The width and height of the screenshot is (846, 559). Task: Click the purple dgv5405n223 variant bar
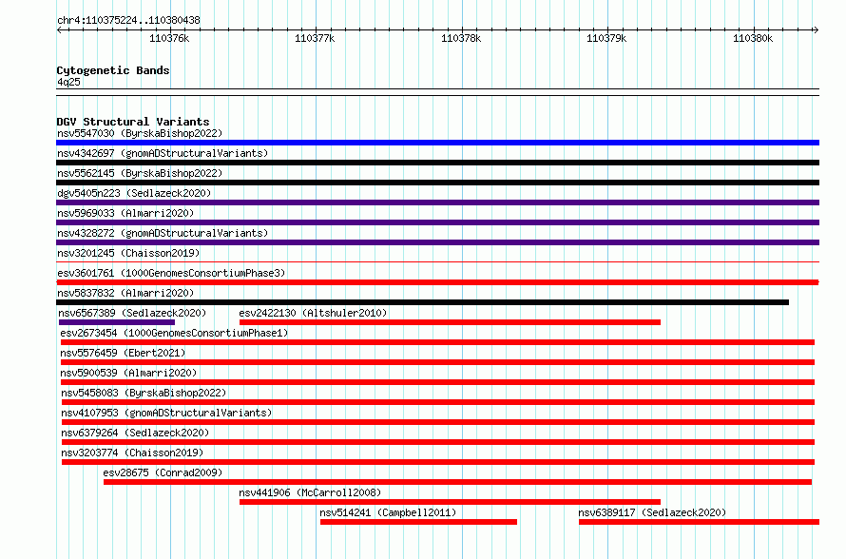pos(437,202)
